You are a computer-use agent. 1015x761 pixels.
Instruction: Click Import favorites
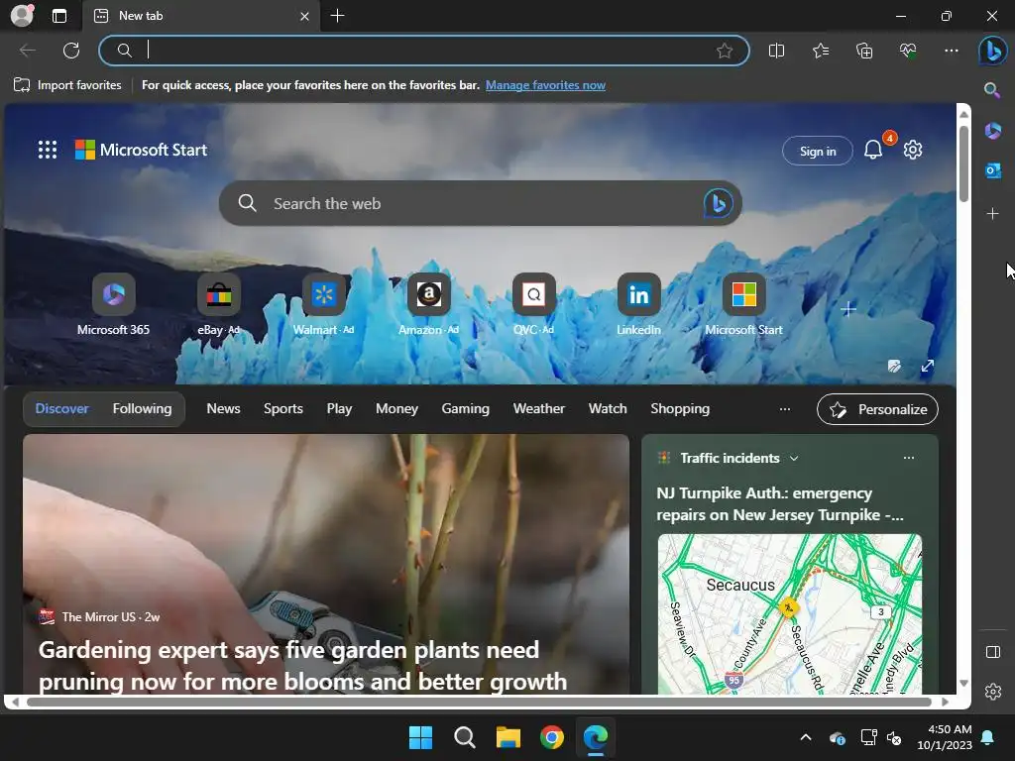[x=67, y=85]
